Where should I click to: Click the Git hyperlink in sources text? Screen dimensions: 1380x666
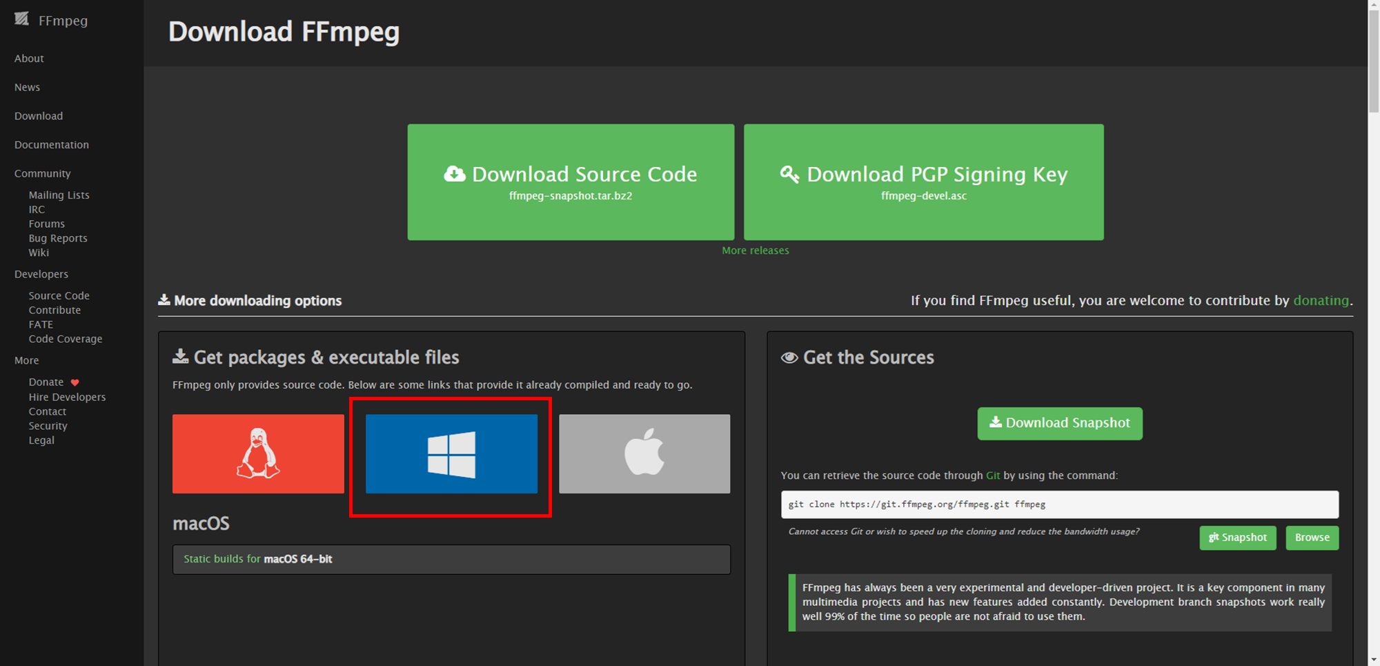coord(993,476)
